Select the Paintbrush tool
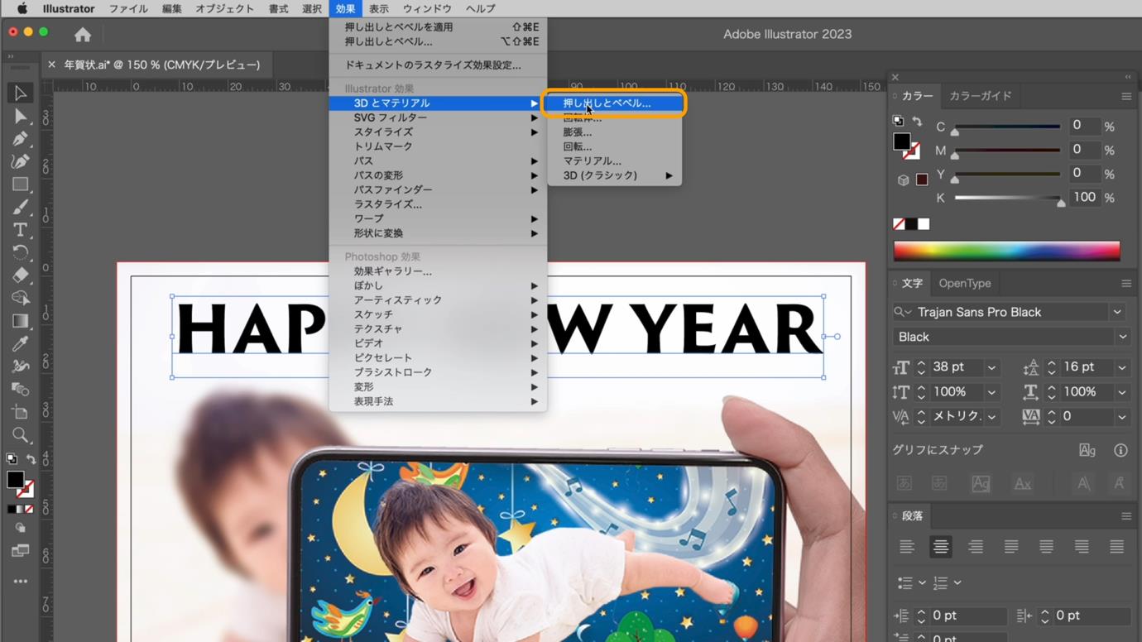1142x642 pixels. (20, 207)
